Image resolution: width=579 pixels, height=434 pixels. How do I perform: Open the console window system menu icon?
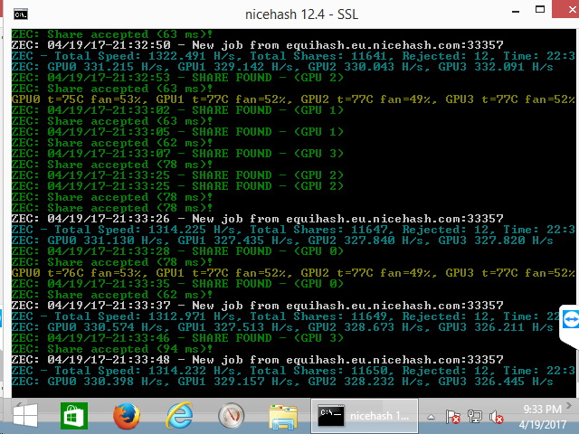click(x=21, y=14)
